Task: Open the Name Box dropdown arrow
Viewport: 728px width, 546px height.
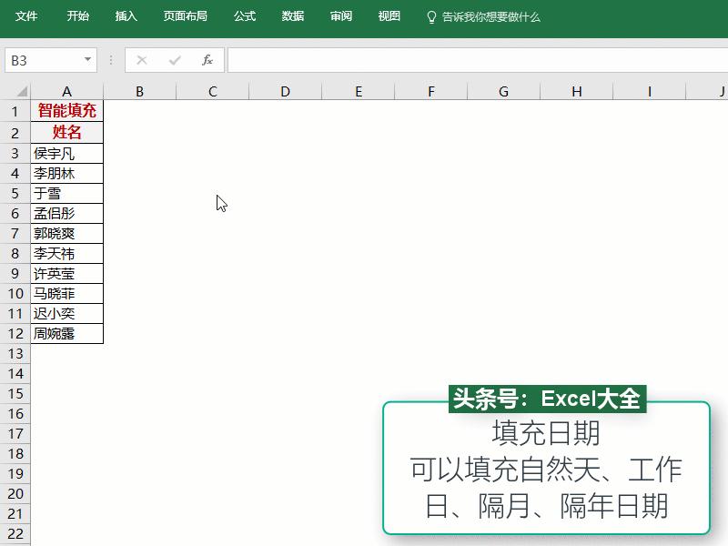Action: (x=86, y=59)
